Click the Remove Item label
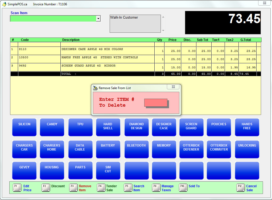Image resolution: width=272 pixels, height=200 pixels. click(85, 188)
